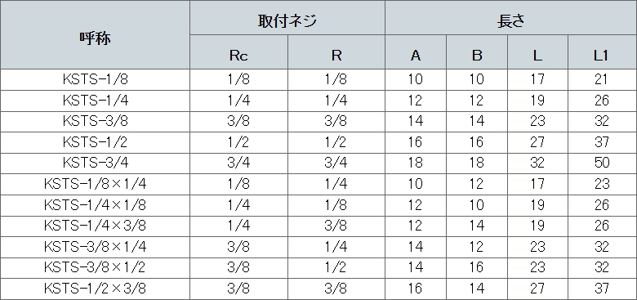The image size is (637, 300).
Task: Select the KSTS-1/8 row name
Action: (x=95, y=79)
